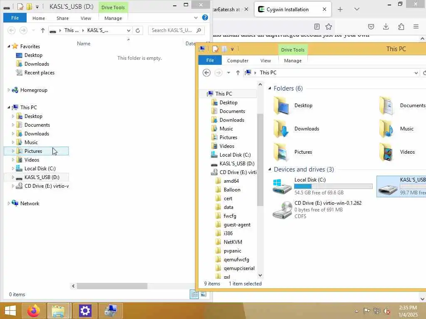Click Local Disk (C:) storage usage bar
The image size is (426, 319).
[333, 186]
